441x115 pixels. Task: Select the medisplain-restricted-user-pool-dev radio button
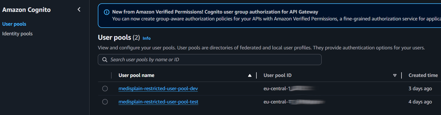pos(105,89)
